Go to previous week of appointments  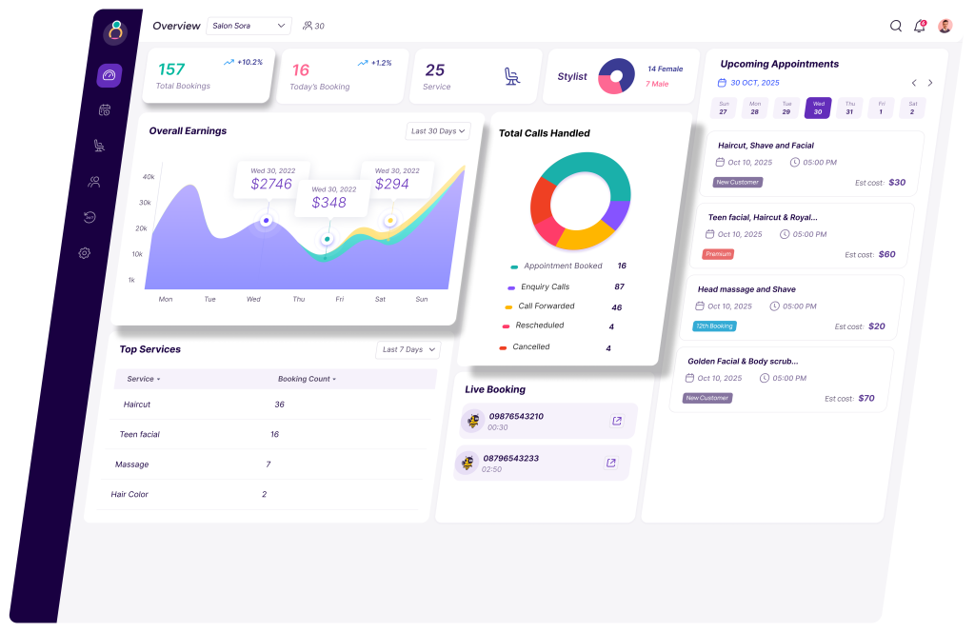click(x=914, y=83)
